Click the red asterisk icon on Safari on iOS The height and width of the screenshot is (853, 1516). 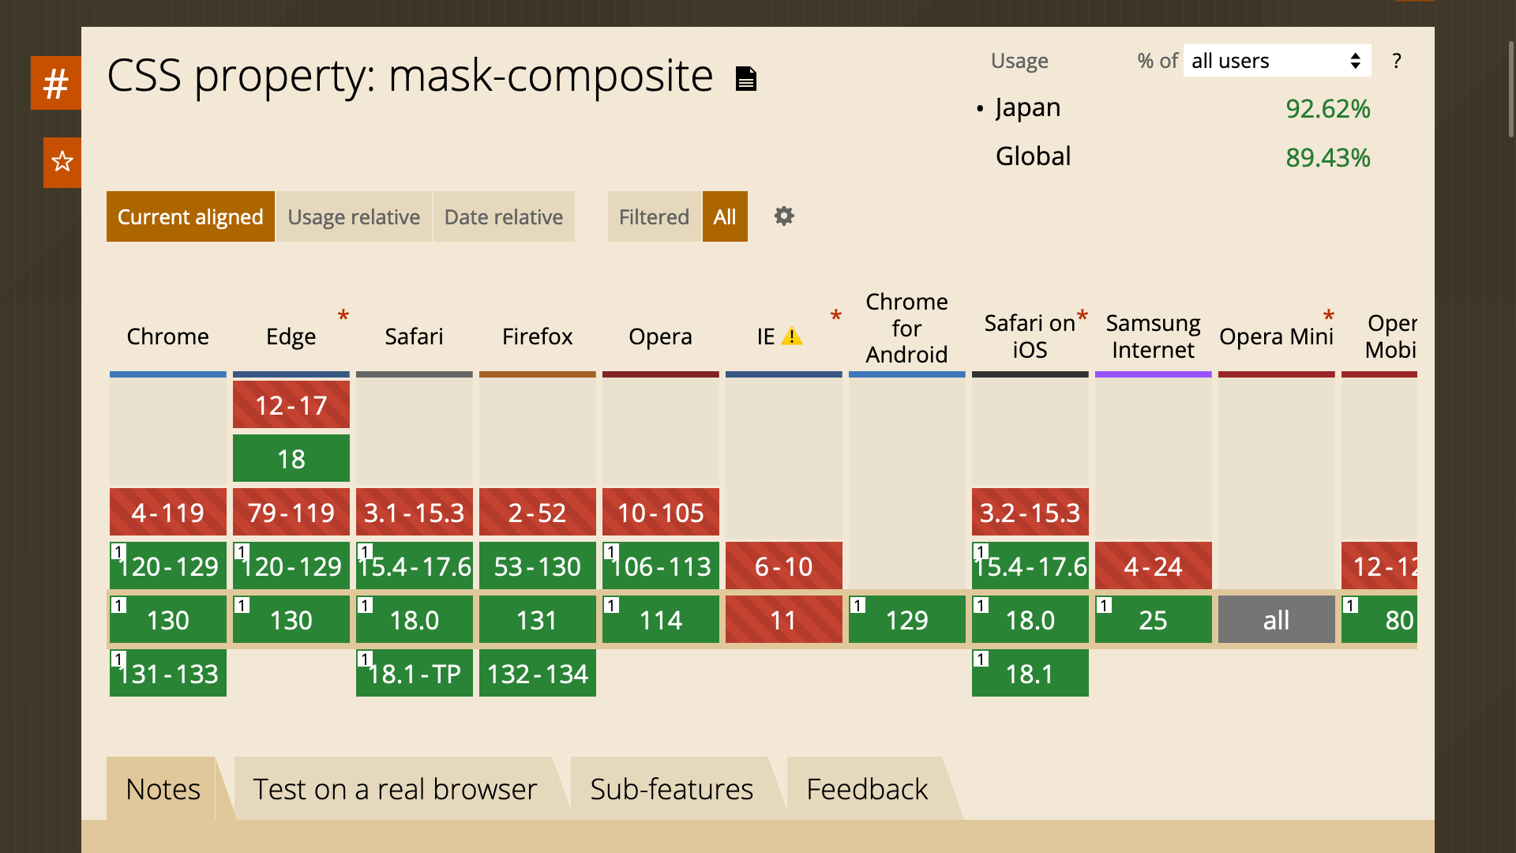click(x=1081, y=316)
